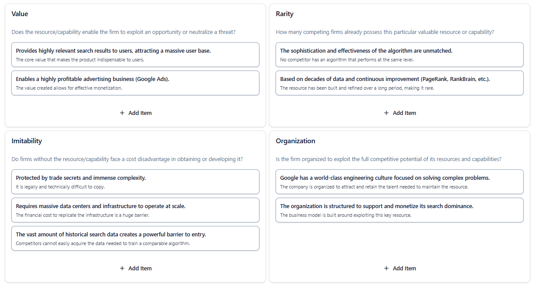Select the card about massive data centers requirement
The width and height of the screenshot is (535, 286).
[136, 210]
